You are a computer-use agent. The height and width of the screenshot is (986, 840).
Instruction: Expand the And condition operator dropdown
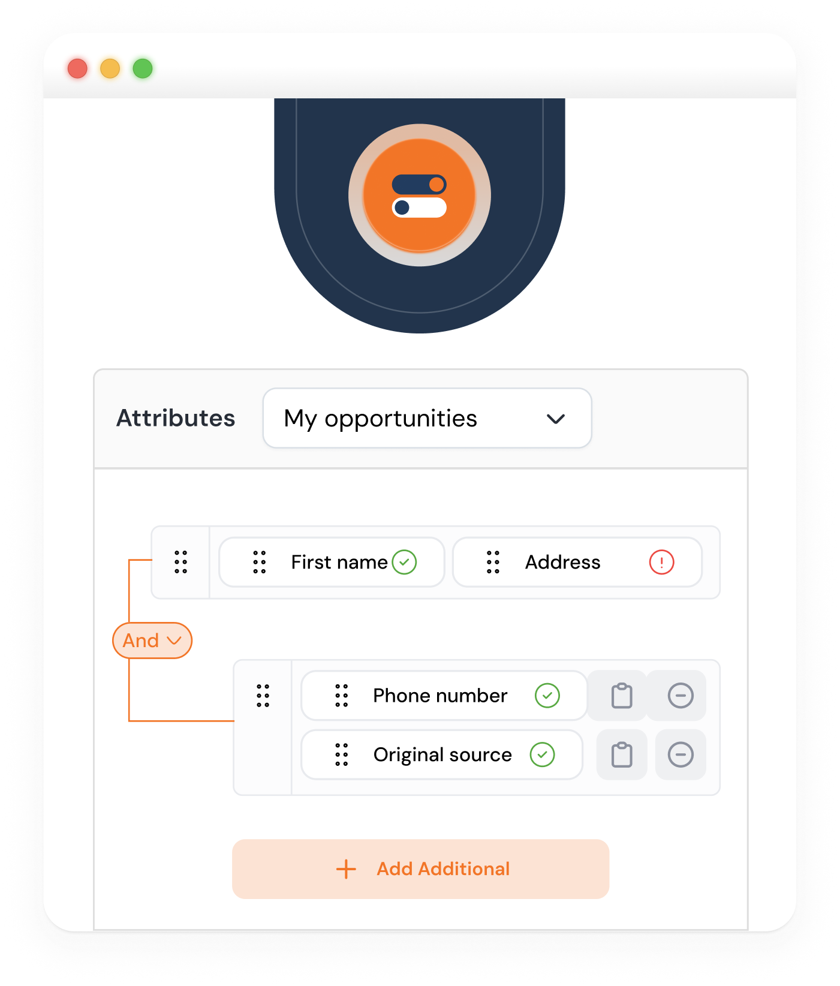coord(152,641)
